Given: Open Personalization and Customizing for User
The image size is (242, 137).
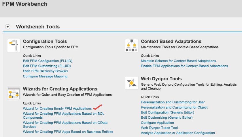Looking at the screenshot, I should tap(173, 102).
